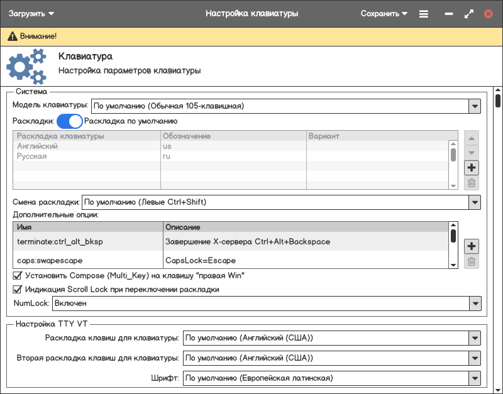The width and height of the screenshot is (503, 394).
Task: Open the layout switching shortcut dropdown
Action: click(475, 202)
